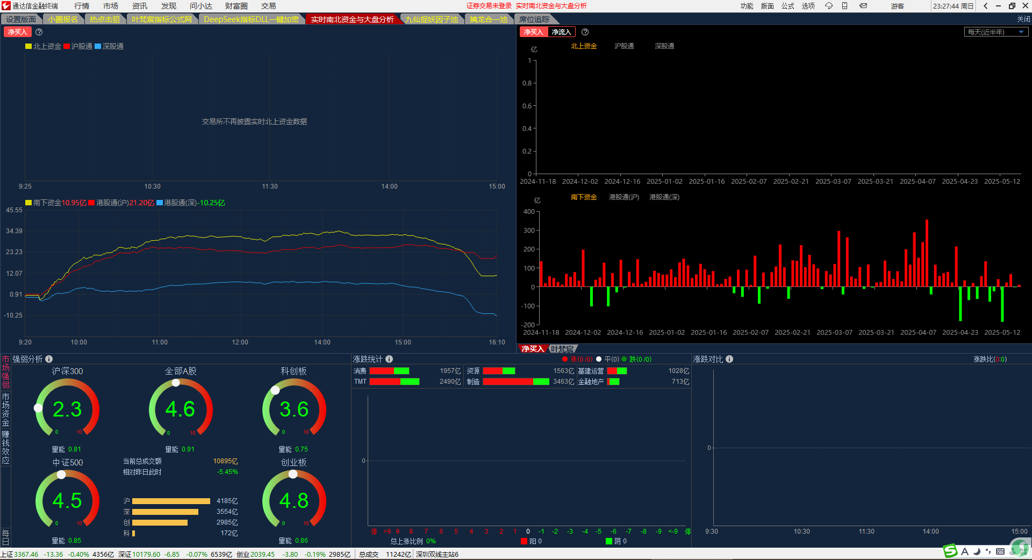Select 沪股通 series in right chart
The image size is (1032, 560).
624,46
